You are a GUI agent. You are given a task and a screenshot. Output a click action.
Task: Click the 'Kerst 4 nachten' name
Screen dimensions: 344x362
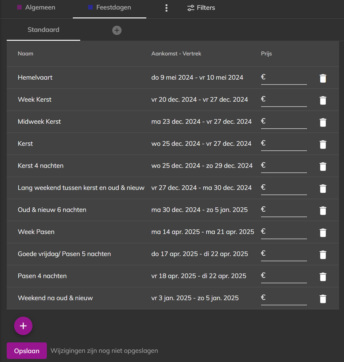(41, 166)
